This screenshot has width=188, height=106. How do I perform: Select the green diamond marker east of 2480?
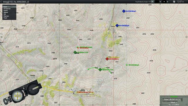click(75, 52)
